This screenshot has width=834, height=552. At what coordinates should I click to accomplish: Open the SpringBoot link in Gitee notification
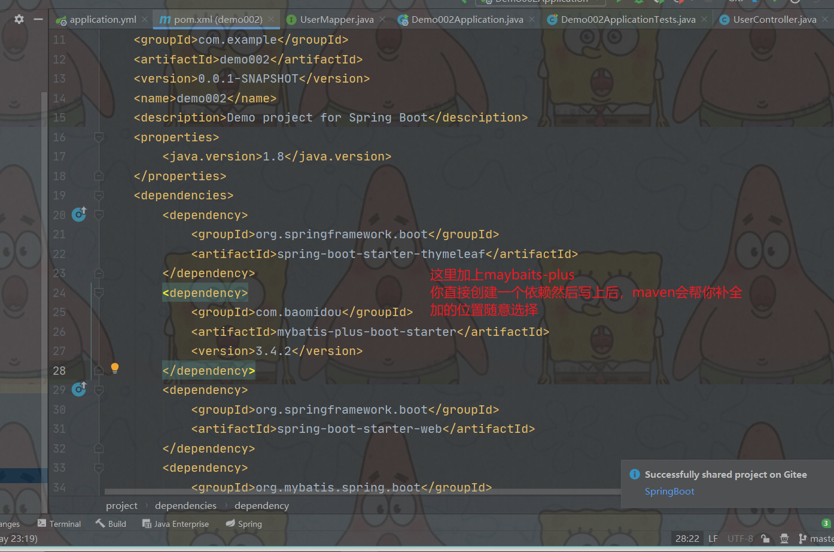tap(669, 492)
